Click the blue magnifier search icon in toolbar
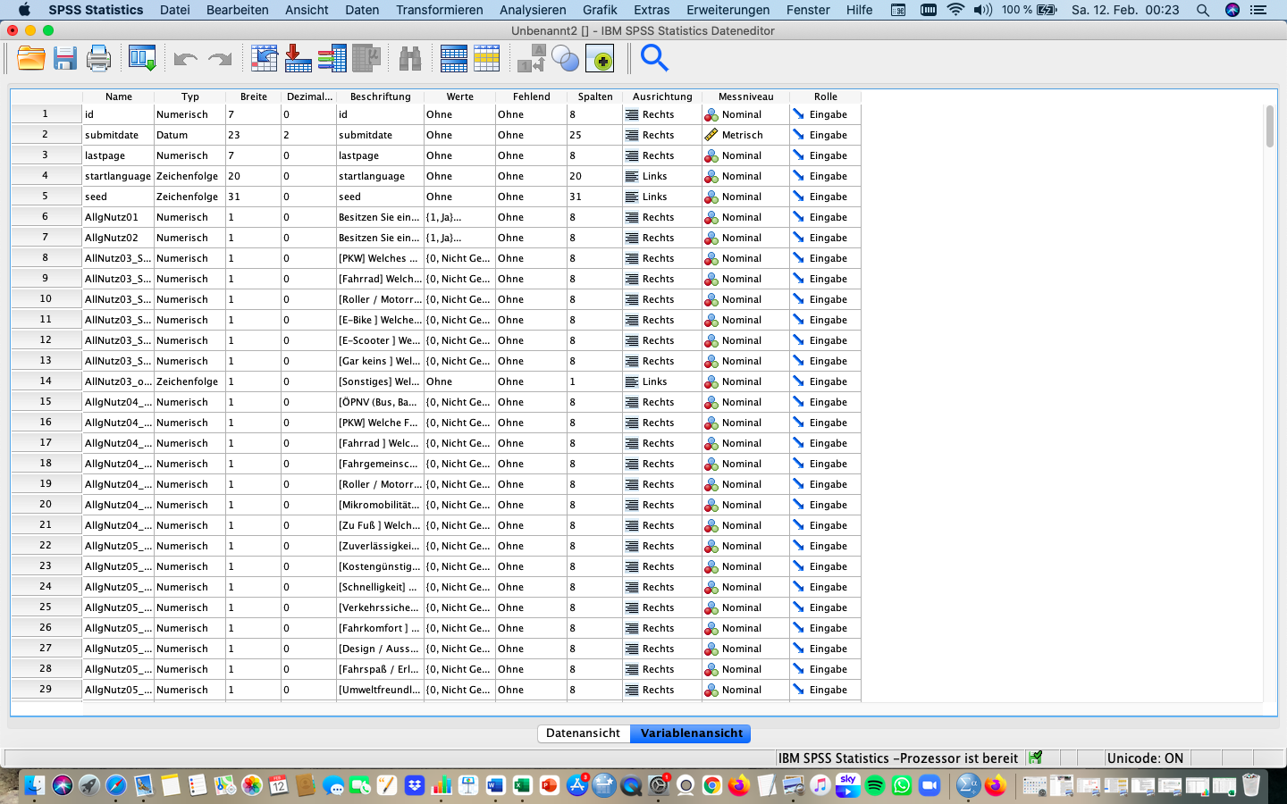 (x=654, y=59)
